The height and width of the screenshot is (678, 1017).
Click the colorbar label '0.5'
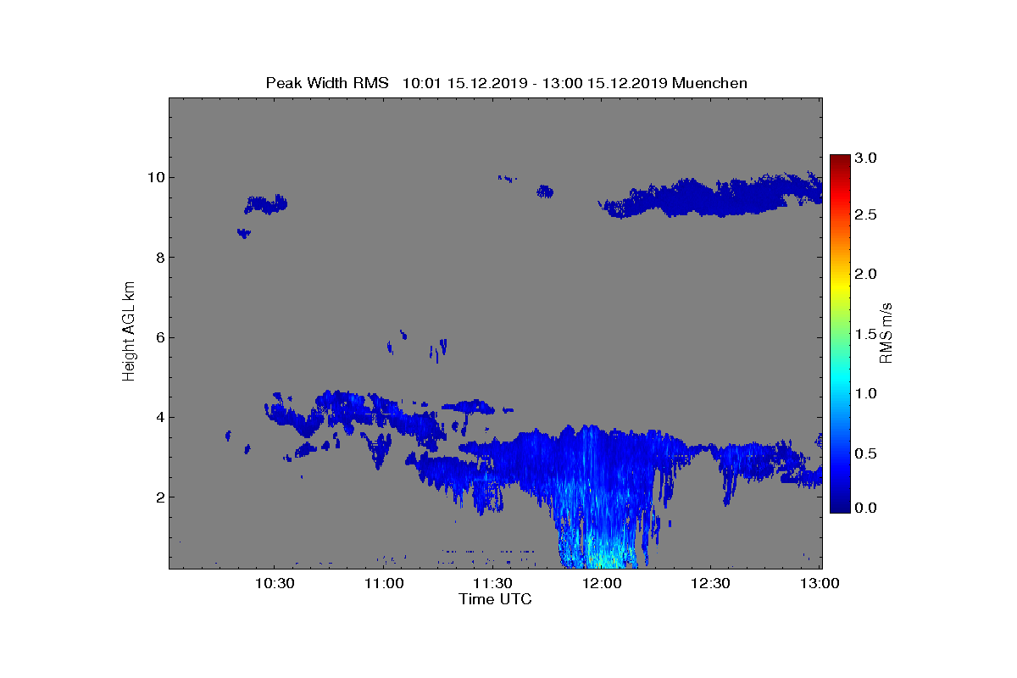tap(865, 453)
